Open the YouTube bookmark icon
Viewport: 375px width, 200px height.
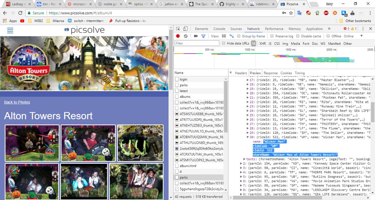click(22, 21)
